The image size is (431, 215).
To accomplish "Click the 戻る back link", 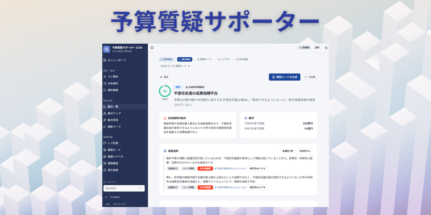I will 164,77.
